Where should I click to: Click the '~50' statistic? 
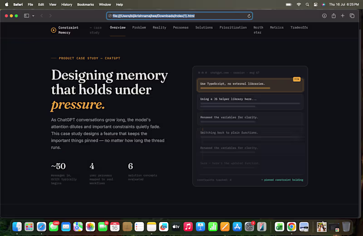59,166
